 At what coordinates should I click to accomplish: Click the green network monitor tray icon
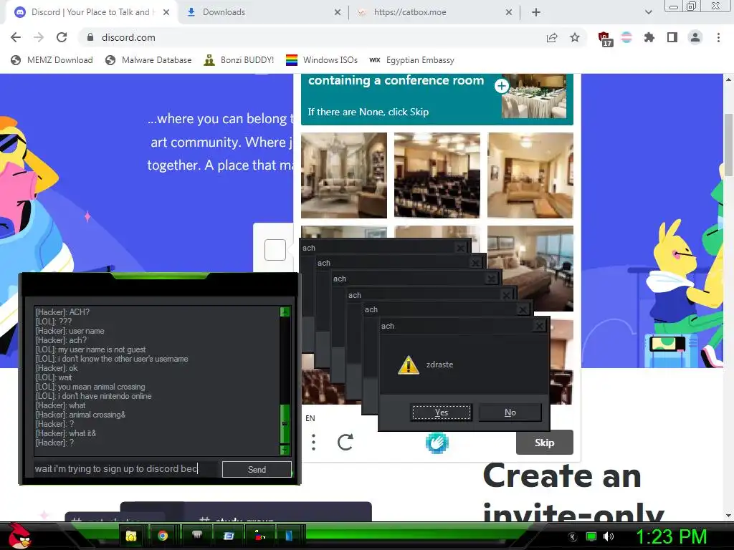click(x=591, y=536)
